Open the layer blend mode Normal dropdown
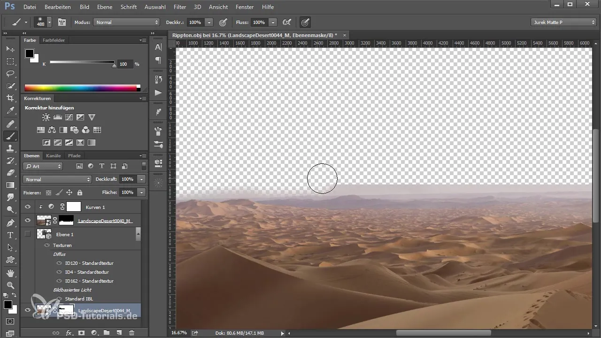 57,179
